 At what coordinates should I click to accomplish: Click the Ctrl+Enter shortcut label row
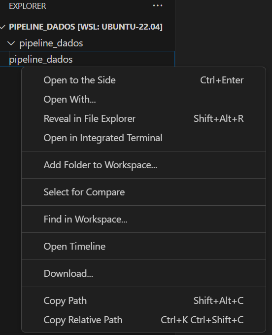[x=222, y=80]
